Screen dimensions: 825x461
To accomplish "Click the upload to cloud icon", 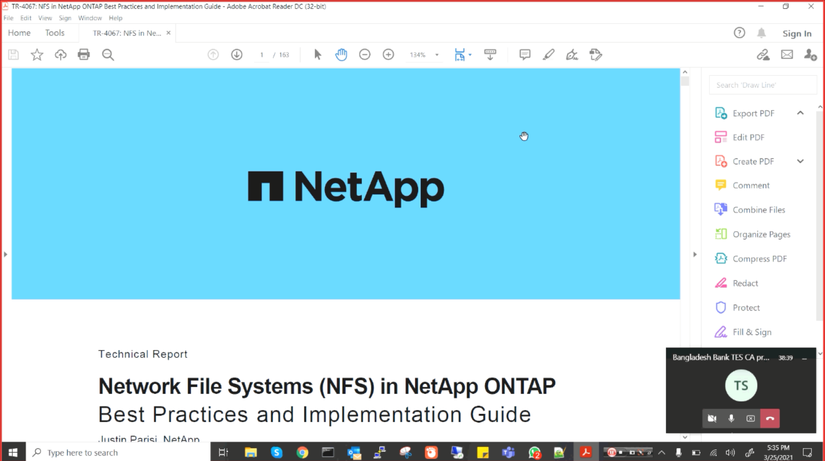I will tap(61, 54).
